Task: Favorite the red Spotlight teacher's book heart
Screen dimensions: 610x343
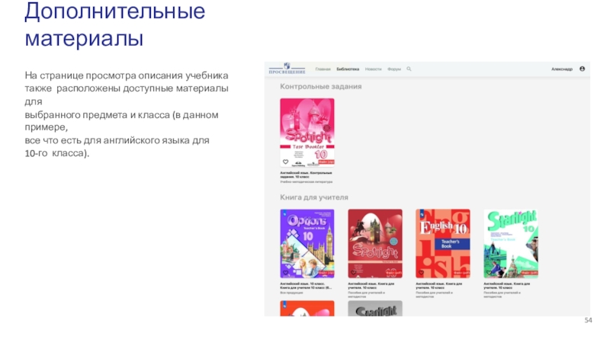Action: click(353, 273)
